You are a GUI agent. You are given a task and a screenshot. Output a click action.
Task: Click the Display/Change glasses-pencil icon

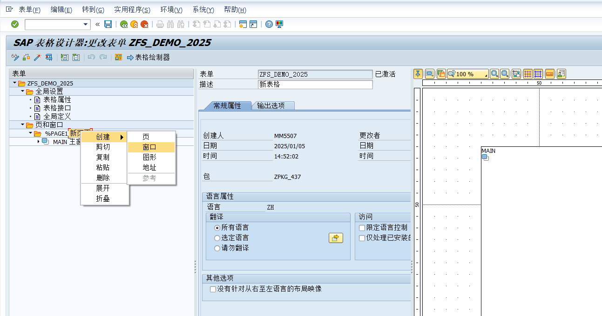click(x=15, y=57)
